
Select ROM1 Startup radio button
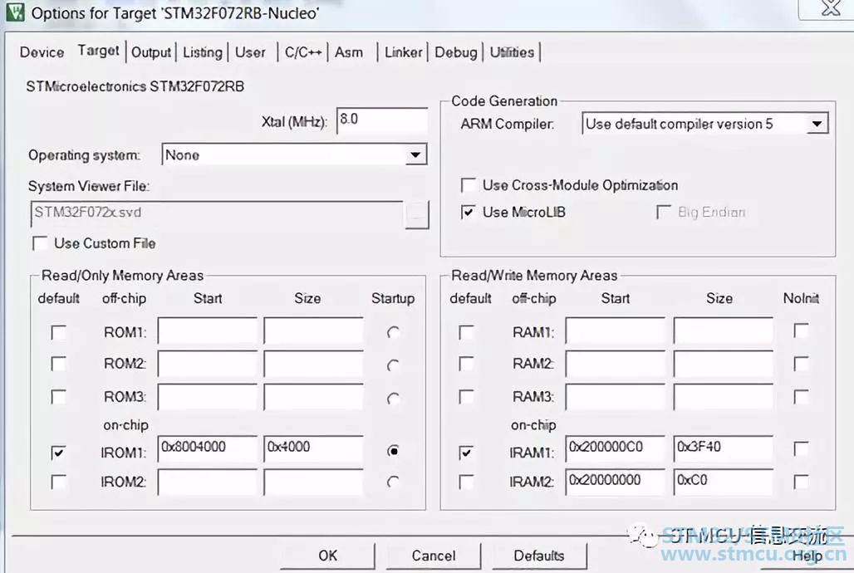click(393, 332)
